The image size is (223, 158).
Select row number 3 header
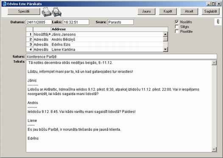click(x=30, y=45)
